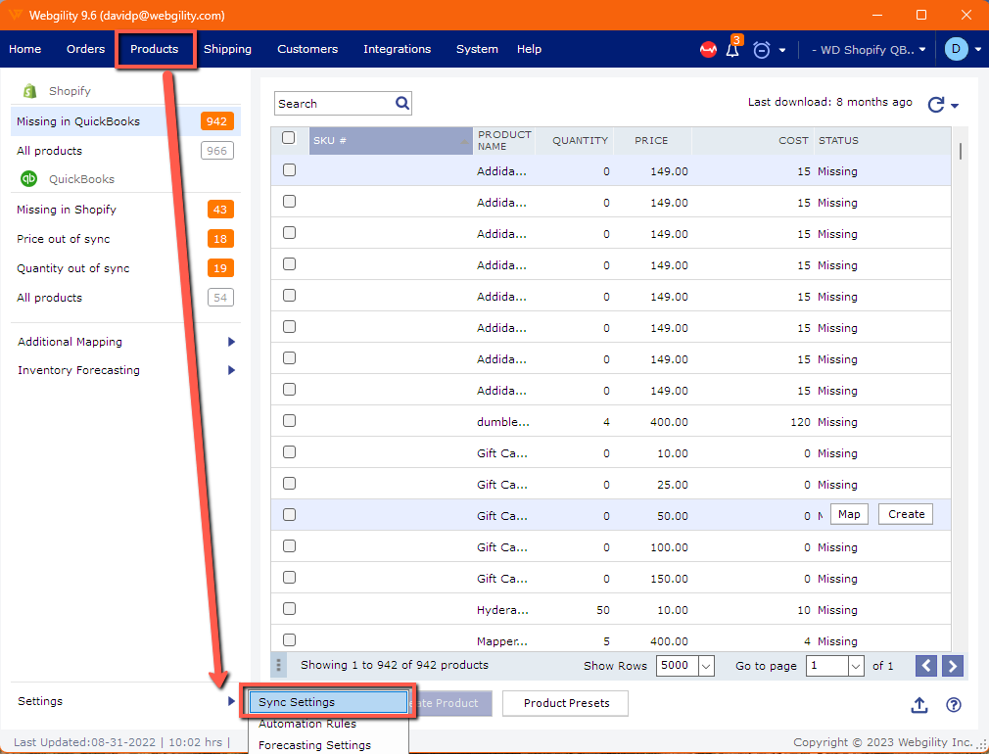Image resolution: width=989 pixels, height=754 pixels.
Task: Click the export upload icon
Action: pyautogui.click(x=919, y=705)
